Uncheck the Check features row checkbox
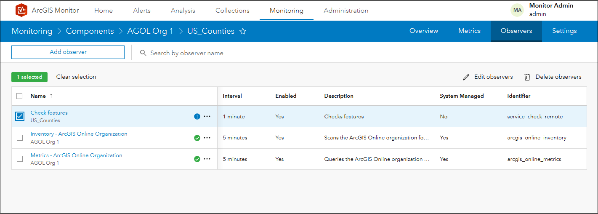Screen dimensions: 598x214 (20, 116)
